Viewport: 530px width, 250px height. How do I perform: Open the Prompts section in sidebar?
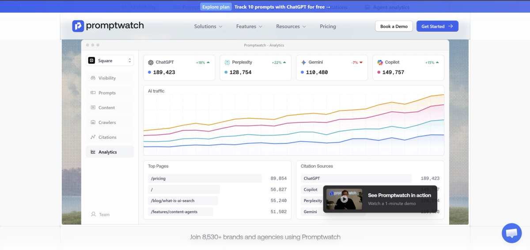(x=110, y=93)
